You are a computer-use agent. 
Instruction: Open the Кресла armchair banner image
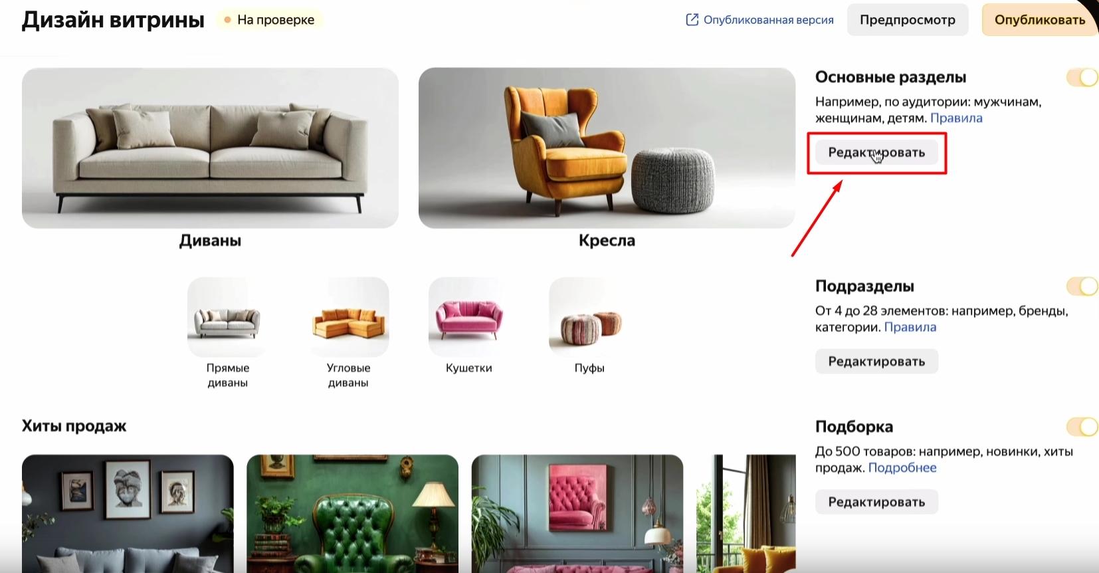[607, 148]
